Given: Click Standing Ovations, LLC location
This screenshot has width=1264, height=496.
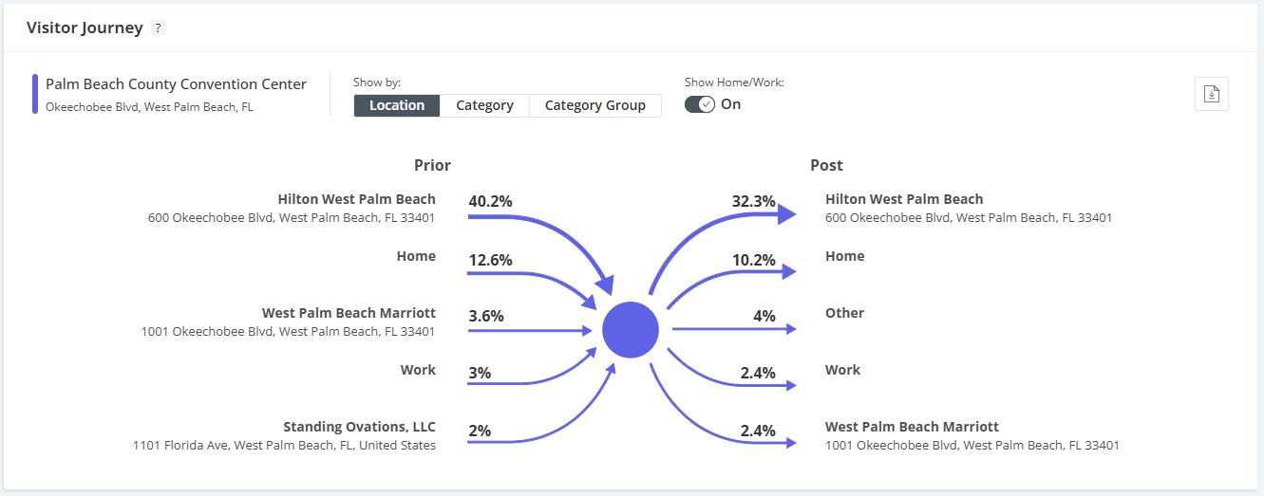Looking at the screenshot, I should pyautogui.click(x=359, y=427).
